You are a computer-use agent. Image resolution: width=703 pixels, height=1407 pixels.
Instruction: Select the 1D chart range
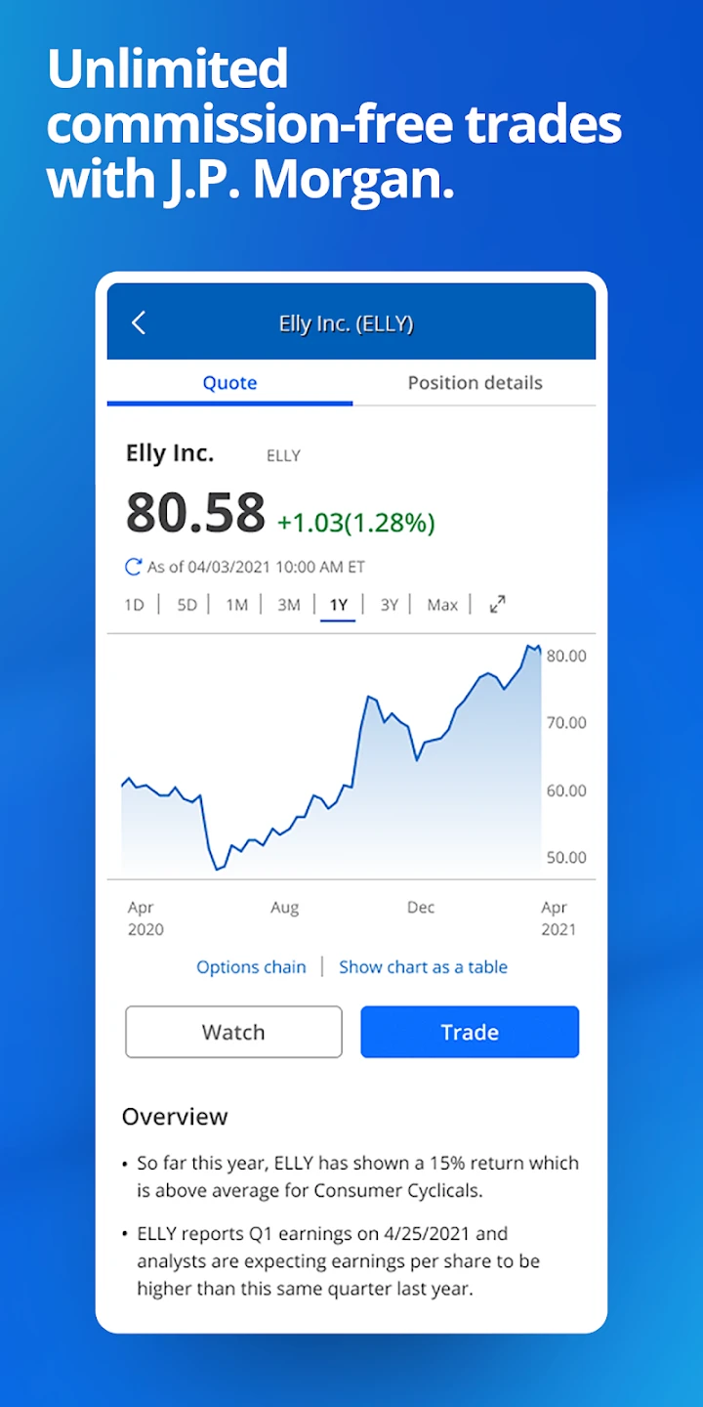click(135, 605)
